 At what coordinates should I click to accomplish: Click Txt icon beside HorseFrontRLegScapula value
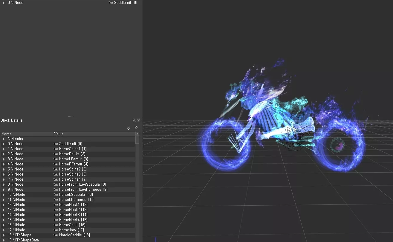(56, 184)
